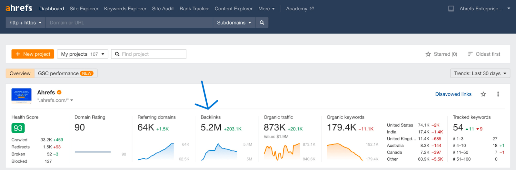Screen dimensions: 516x170
Task: Open Disavowed links
Action: pos(453,94)
